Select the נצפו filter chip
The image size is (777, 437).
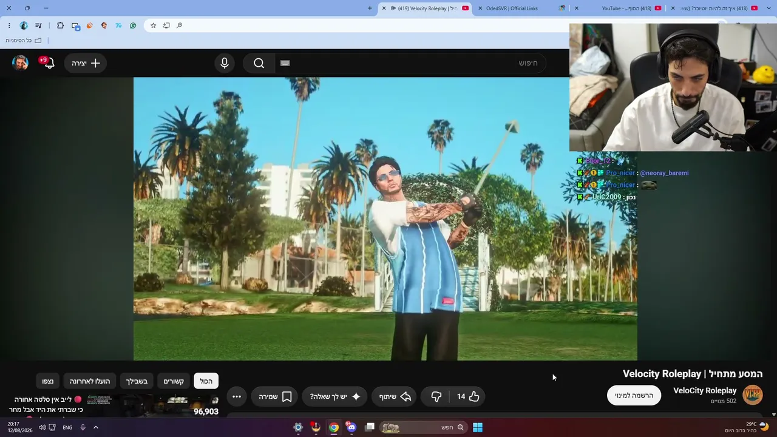pos(48,381)
